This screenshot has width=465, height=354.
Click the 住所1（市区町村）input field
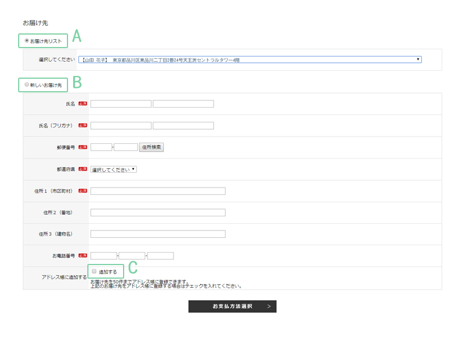pos(158,191)
